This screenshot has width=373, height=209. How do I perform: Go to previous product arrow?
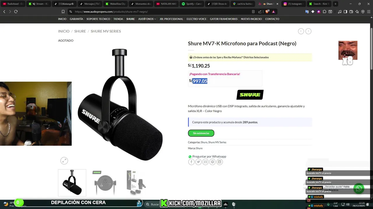(301, 31)
